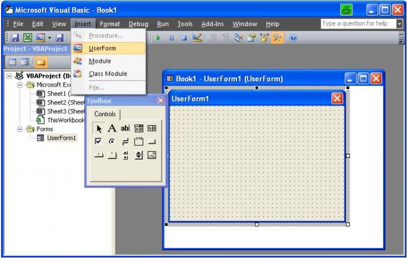Image resolution: width=407 pixels, height=258 pixels.
Task: Select the ToggleButton control in Toolbox
Action: point(125,141)
